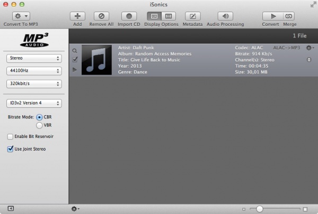318x214 pixels.
Task: Switch to detailed list display option
Action: (x=154, y=16)
